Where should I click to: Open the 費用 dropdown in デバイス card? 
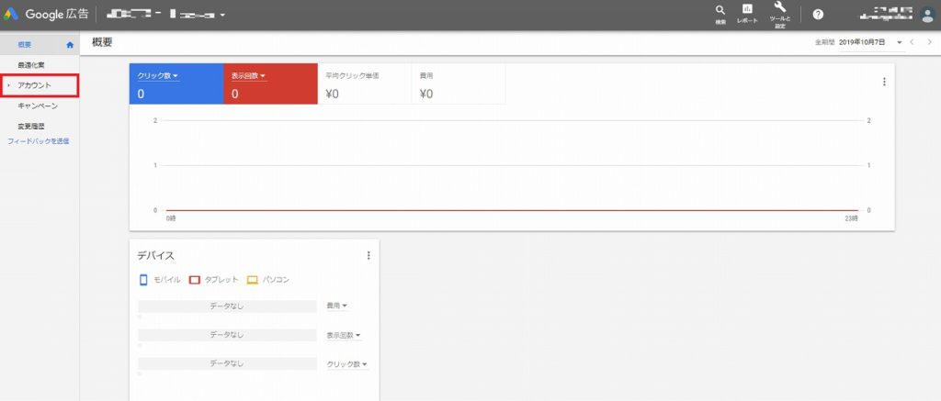pyautogui.click(x=336, y=306)
